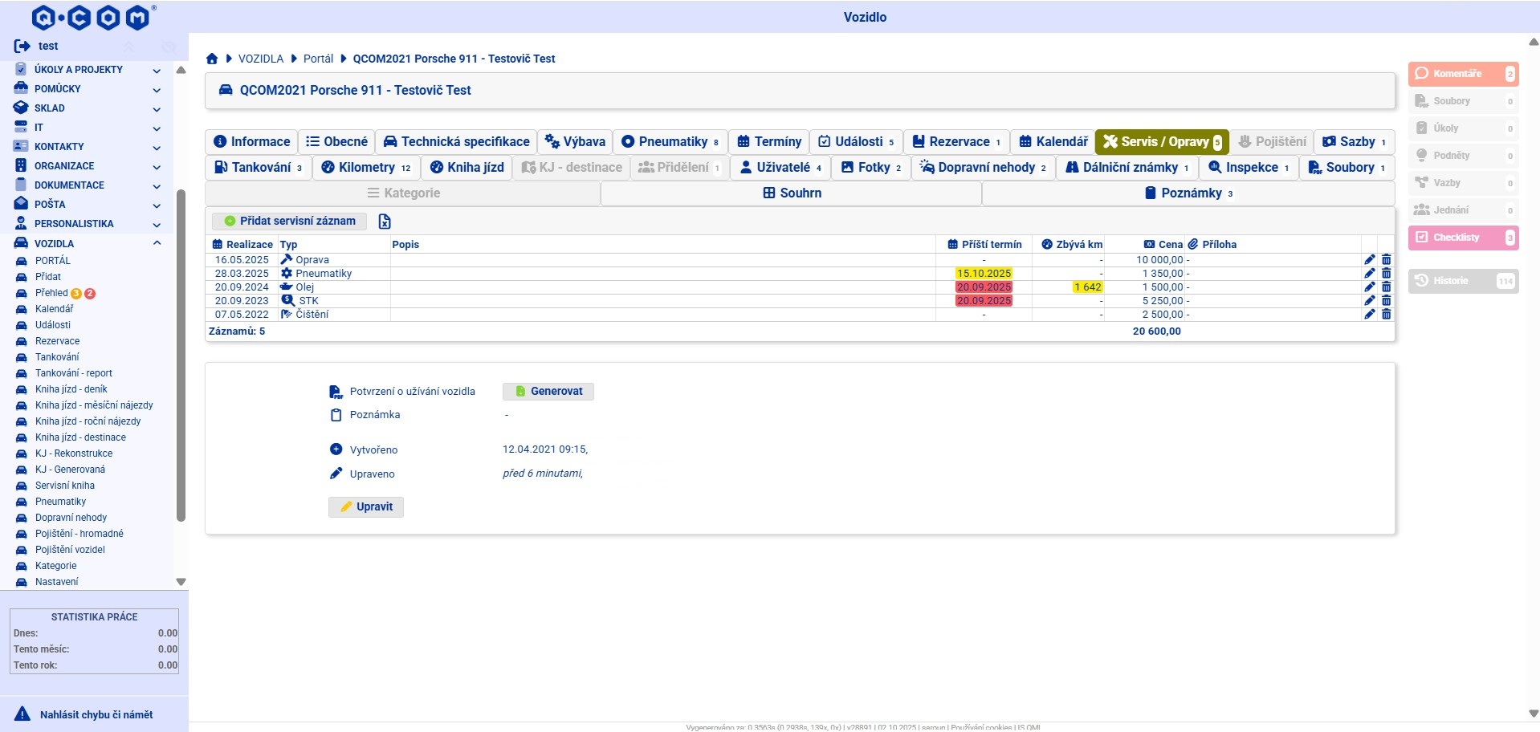
Task: Click the red 20.09.2025 date in Olej row
Action: coord(984,287)
